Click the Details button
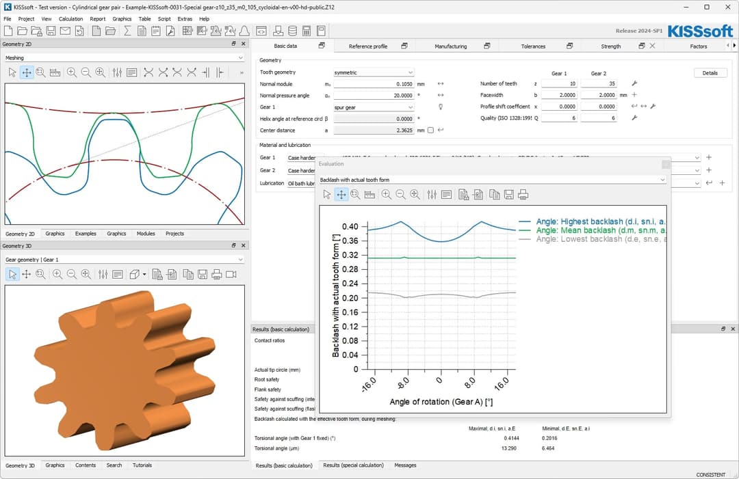Viewport: 739px width, 479px height. pos(710,72)
